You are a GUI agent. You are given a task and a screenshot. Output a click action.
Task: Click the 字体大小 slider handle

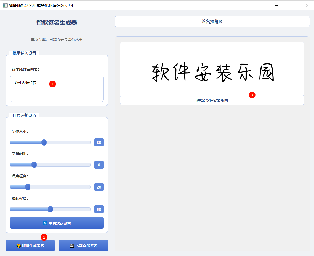(x=44, y=142)
